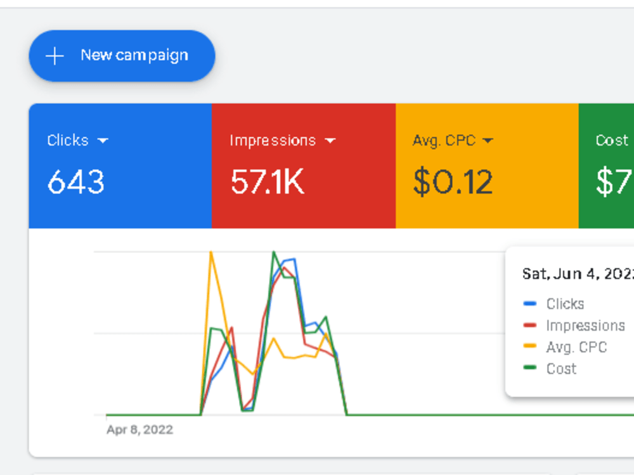Click the yellow Avg. CPC peak on chart
This screenshot has height=475, width=634.
210,253
